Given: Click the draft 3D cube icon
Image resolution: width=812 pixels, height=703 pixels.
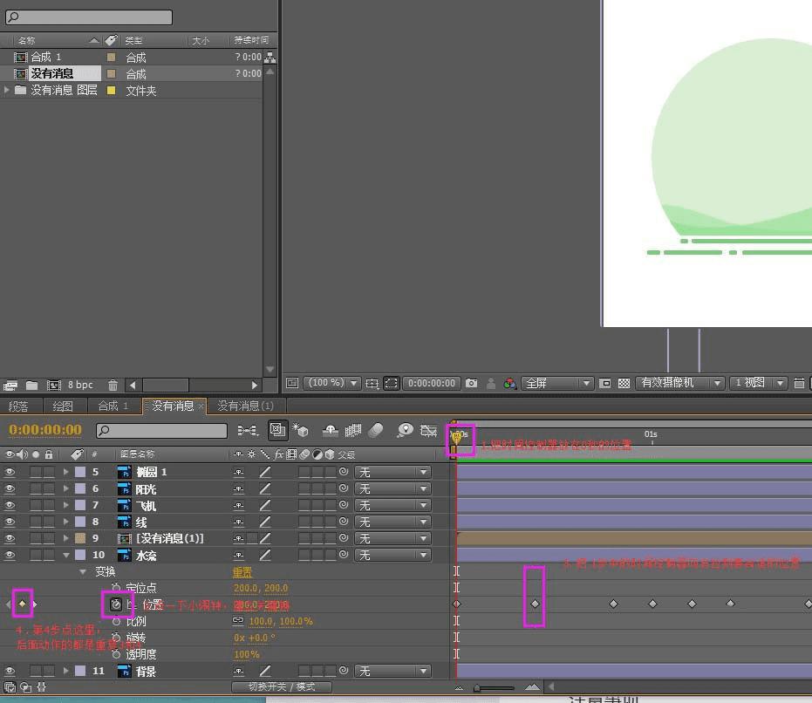Looking at the screenshot, I should pyautogui.click(x=301, y=430).
